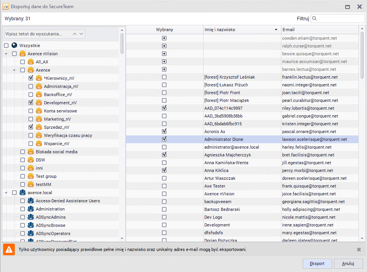This screenshot has width=367, height=272.
Task: Click the axence.local domain icon
Action: (23, 193)
